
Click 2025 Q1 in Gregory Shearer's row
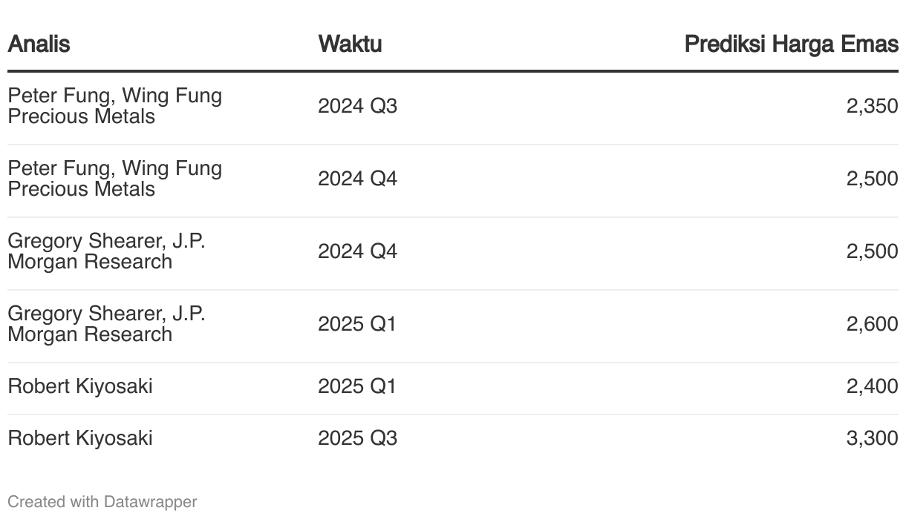[358, 324]
